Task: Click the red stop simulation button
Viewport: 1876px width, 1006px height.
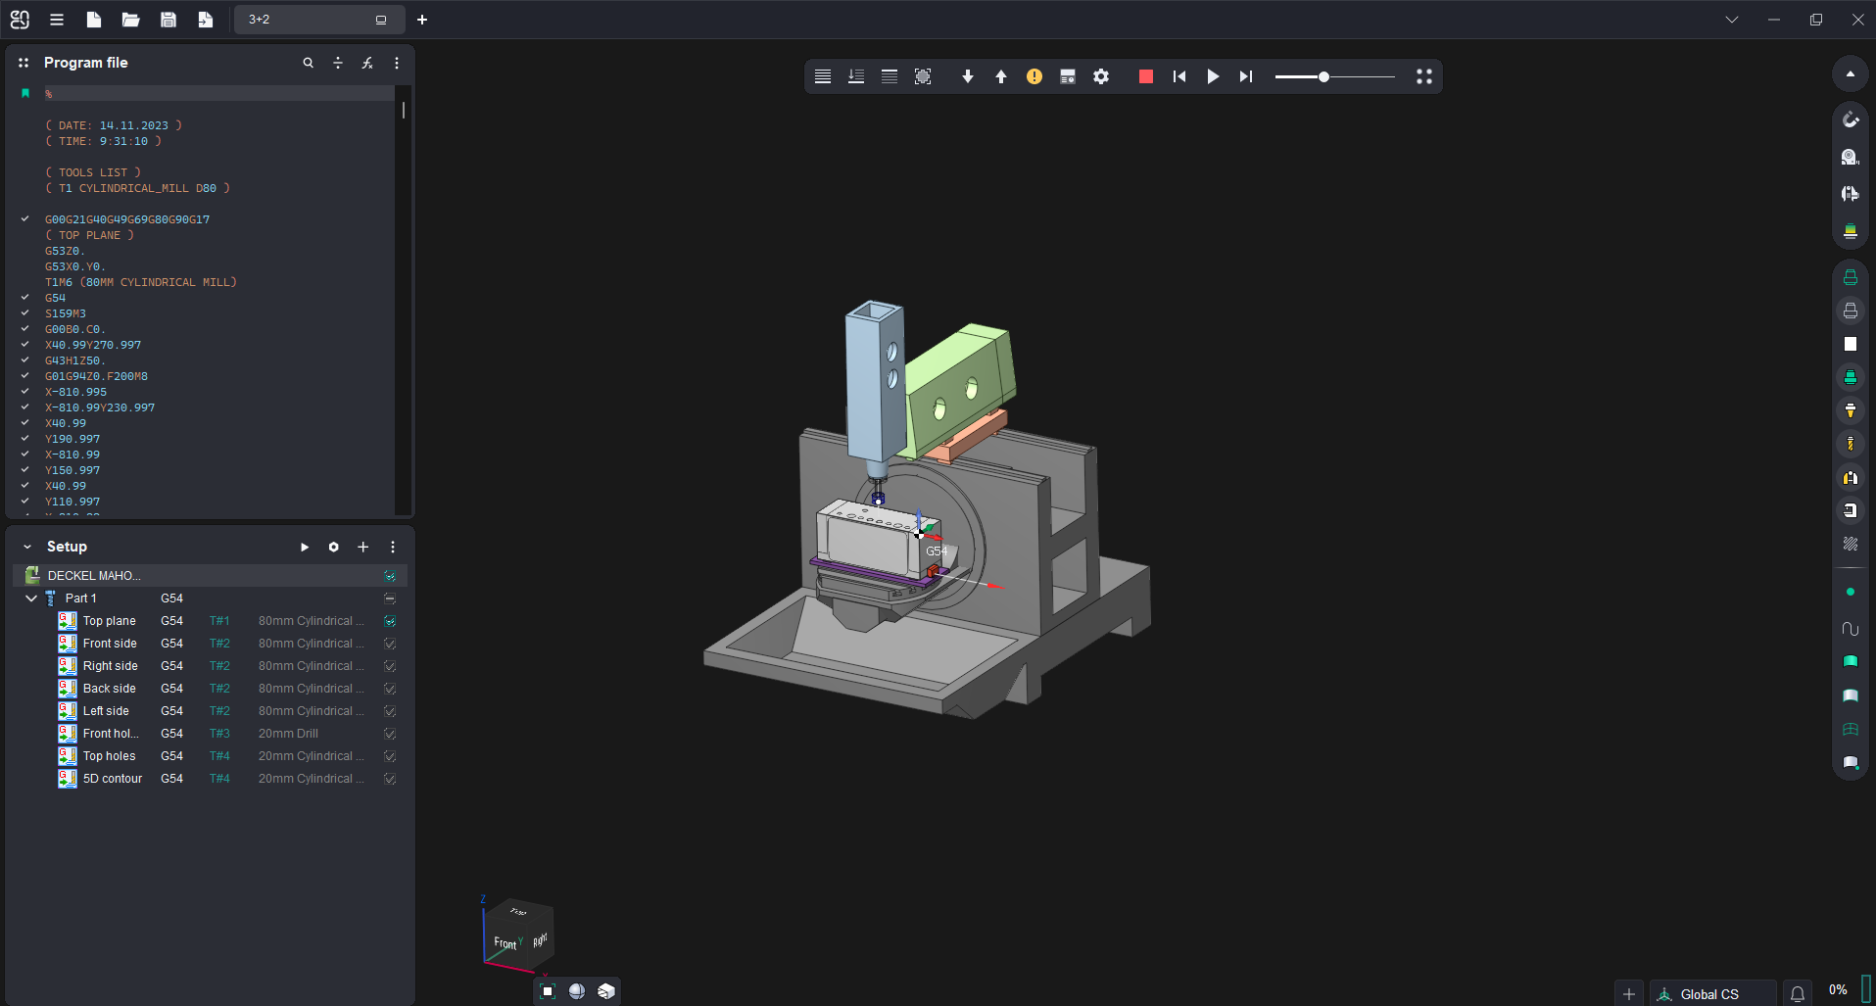Action: (1145, 76)
